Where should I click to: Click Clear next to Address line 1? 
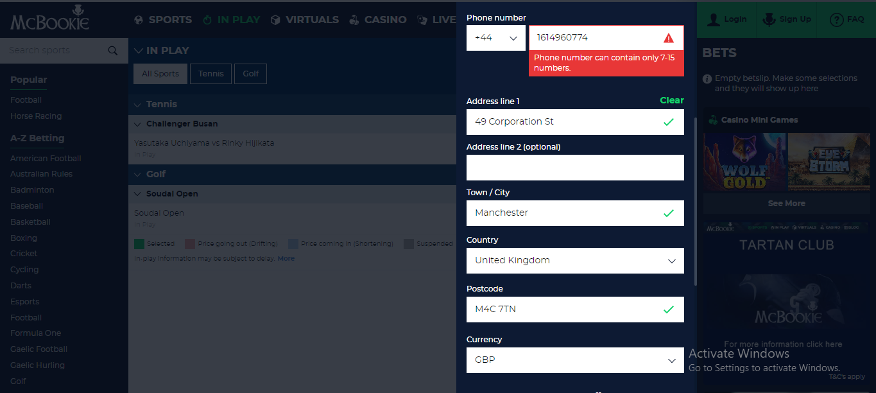click(x=672, y=100)
